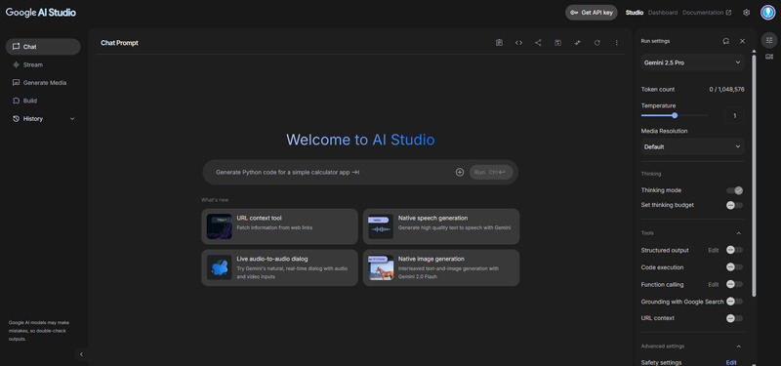The width and height of the screenshot is (781, 366).
Task: Enable URL context toggle
Action: click(735, 318)
